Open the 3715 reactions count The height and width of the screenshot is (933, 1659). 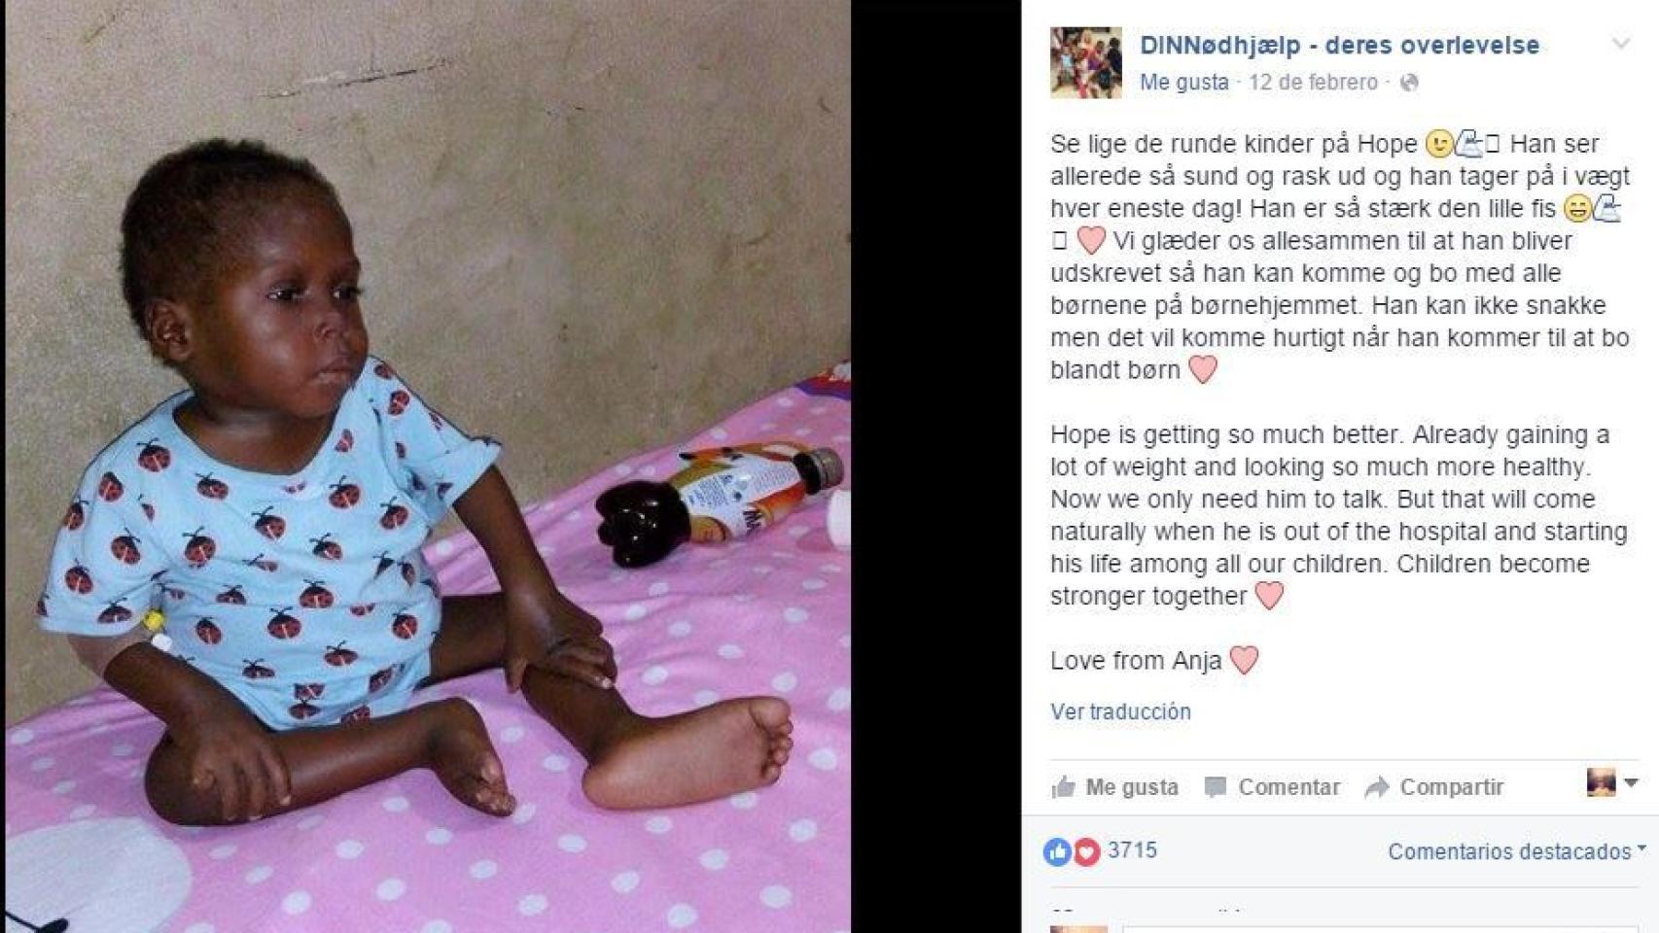[x=1133, y=850]
